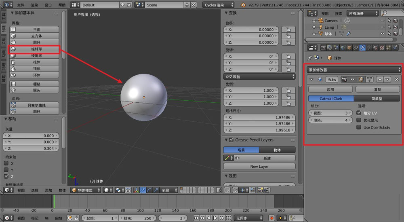Image resolution: width=404 pixels, height=222 pixels.
Task: Open the Object properties cube tab
Action: (x=349, y=48)
